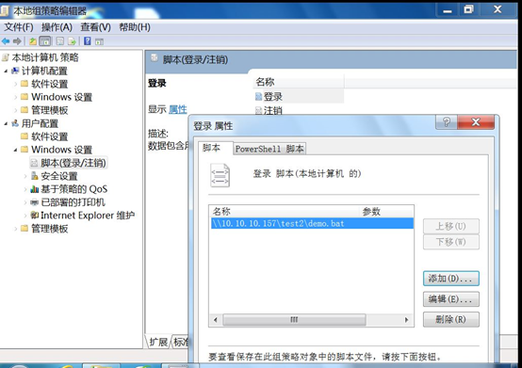Expand the 安全设置 tree node
This screenshot has height=368, width=522.
25,176
